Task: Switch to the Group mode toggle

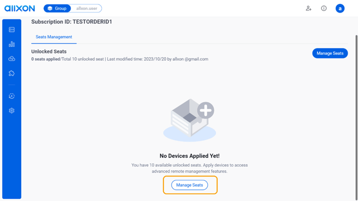Action: tap(57, 8)
